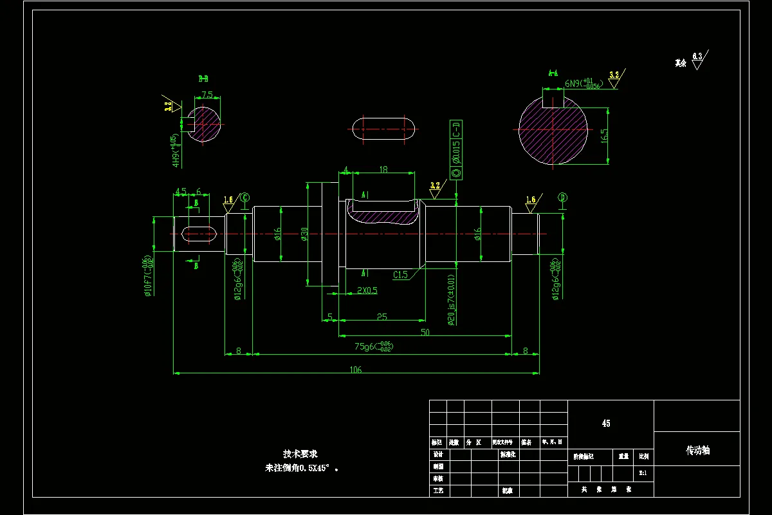Select the datum C target circle symbol
Viewport: 772px width, 515px height.
[243, 198]
